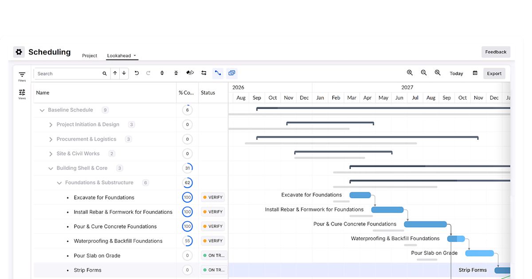Open the Filters panel
Viewport: 532px width, 279px height.
(x=22, y=76)
